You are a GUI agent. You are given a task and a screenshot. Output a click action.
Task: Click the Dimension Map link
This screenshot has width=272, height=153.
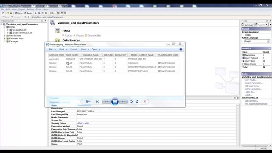click(94, 35)
